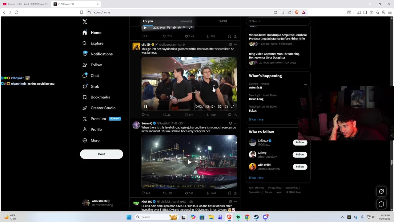Open Leo AI sparkle icon in toolbar
394x222 pixels.
click(377, 12)
